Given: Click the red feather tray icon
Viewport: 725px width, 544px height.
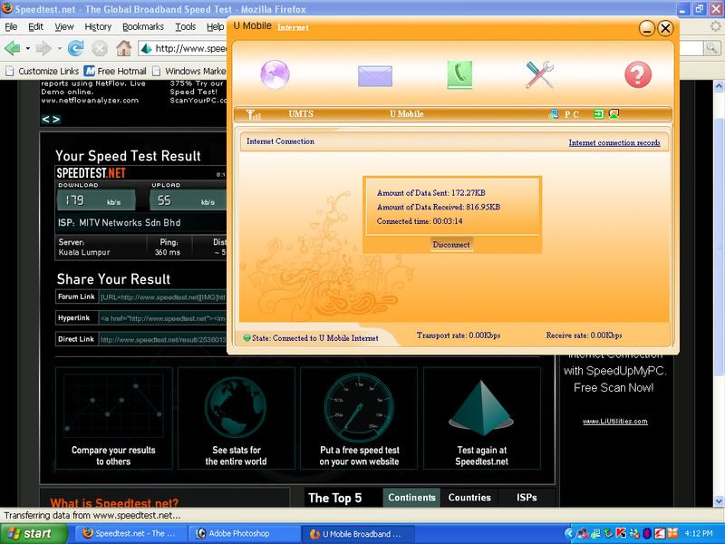Looking at the screenshot, I should click(660, 533).
